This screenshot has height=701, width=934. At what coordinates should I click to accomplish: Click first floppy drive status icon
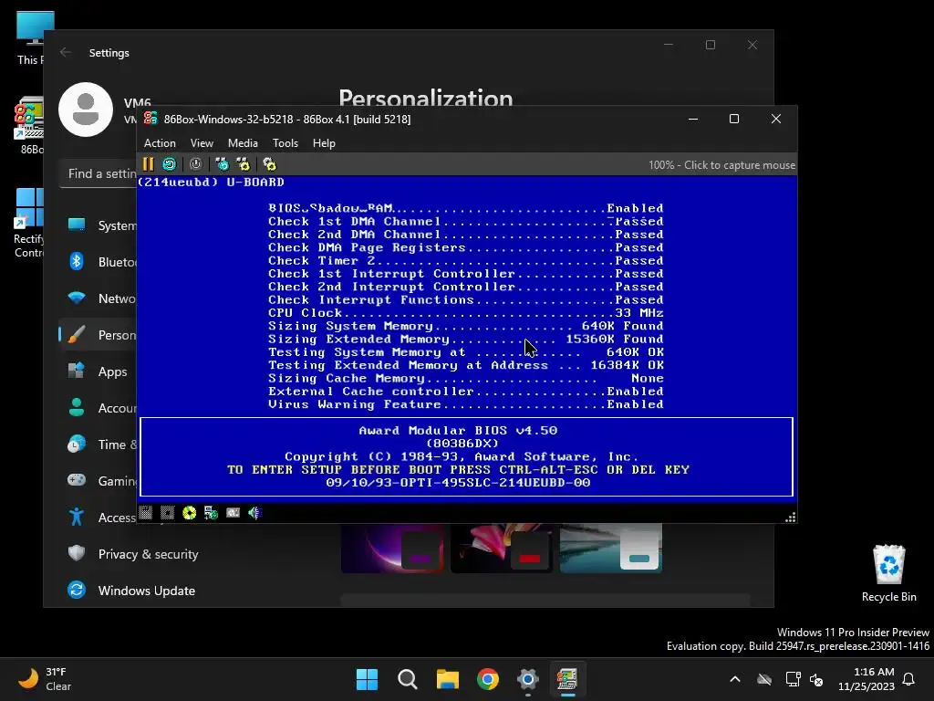[146, 513]
